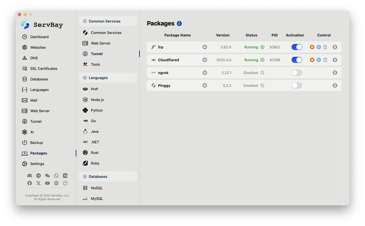This screenshot has width=365, height=226.
Task: Open SSL Certificates in the sidebar
Action: point(44,68)
